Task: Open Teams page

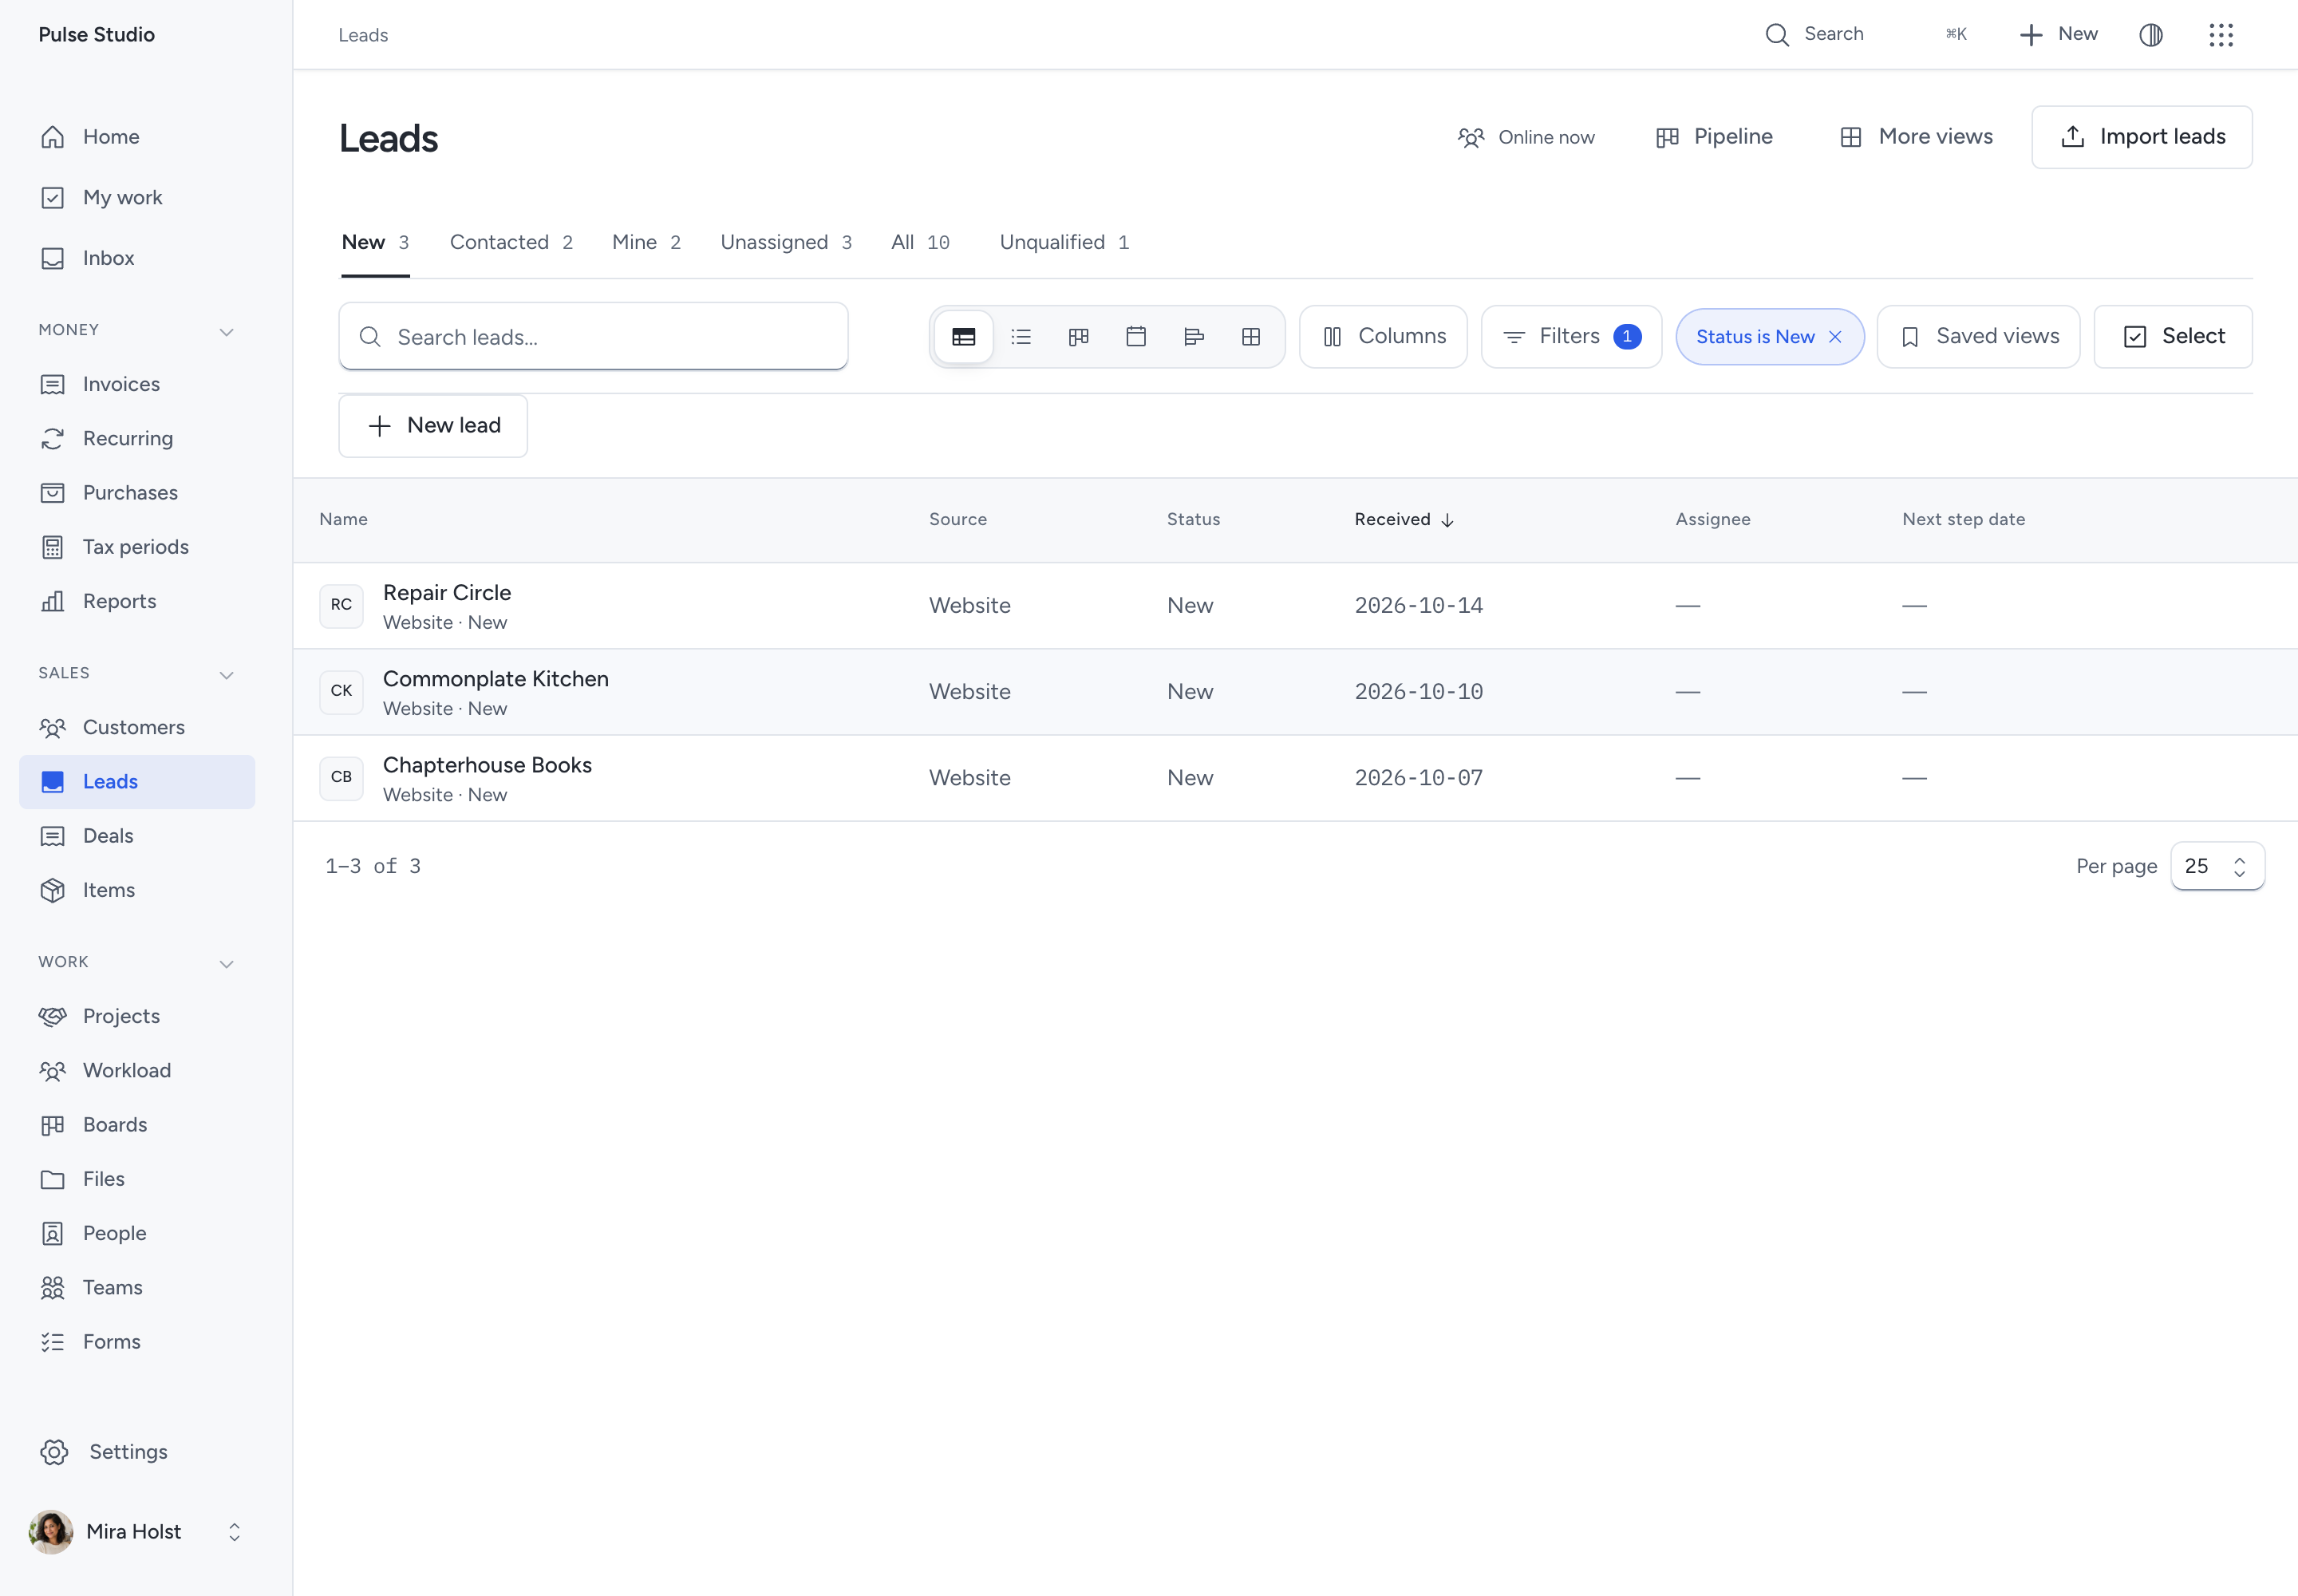Action: 137,1287
